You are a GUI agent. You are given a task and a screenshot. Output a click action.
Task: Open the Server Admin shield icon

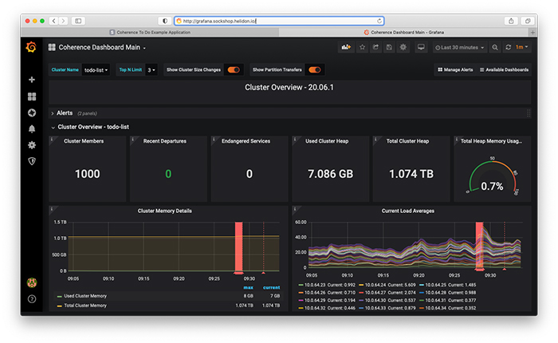(x=32, y=161)
